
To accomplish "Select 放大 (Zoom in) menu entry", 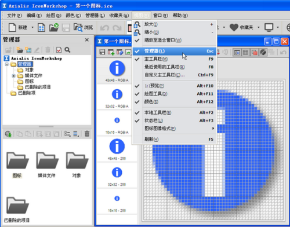I will pyautogui.click(x=174, y=24).
